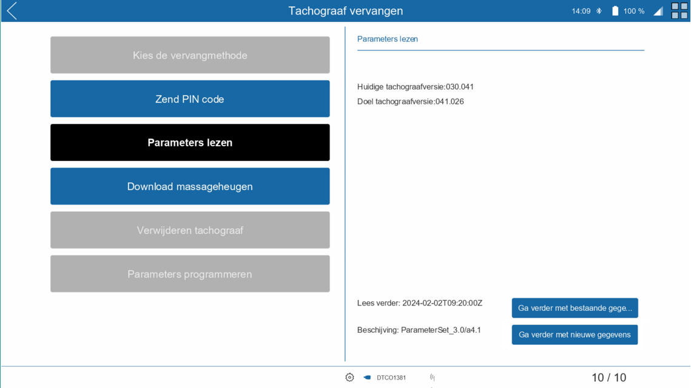Click the Beschijving: ParameterSet_3.0/a4.1 text

tap(419, 330)
